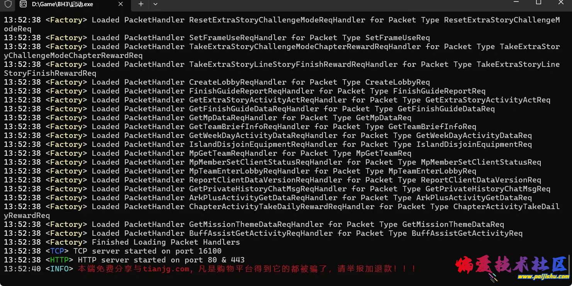Click the green HTTP tag in the log
This screenshot has width=572, height=286.
tap(59, 260)
